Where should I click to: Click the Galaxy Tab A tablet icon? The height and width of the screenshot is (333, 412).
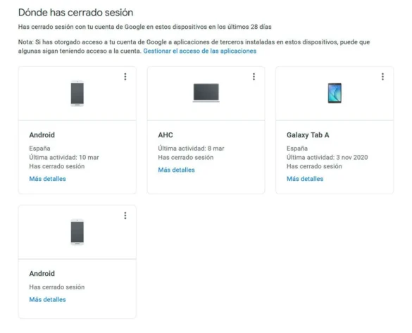pos(335,93)
